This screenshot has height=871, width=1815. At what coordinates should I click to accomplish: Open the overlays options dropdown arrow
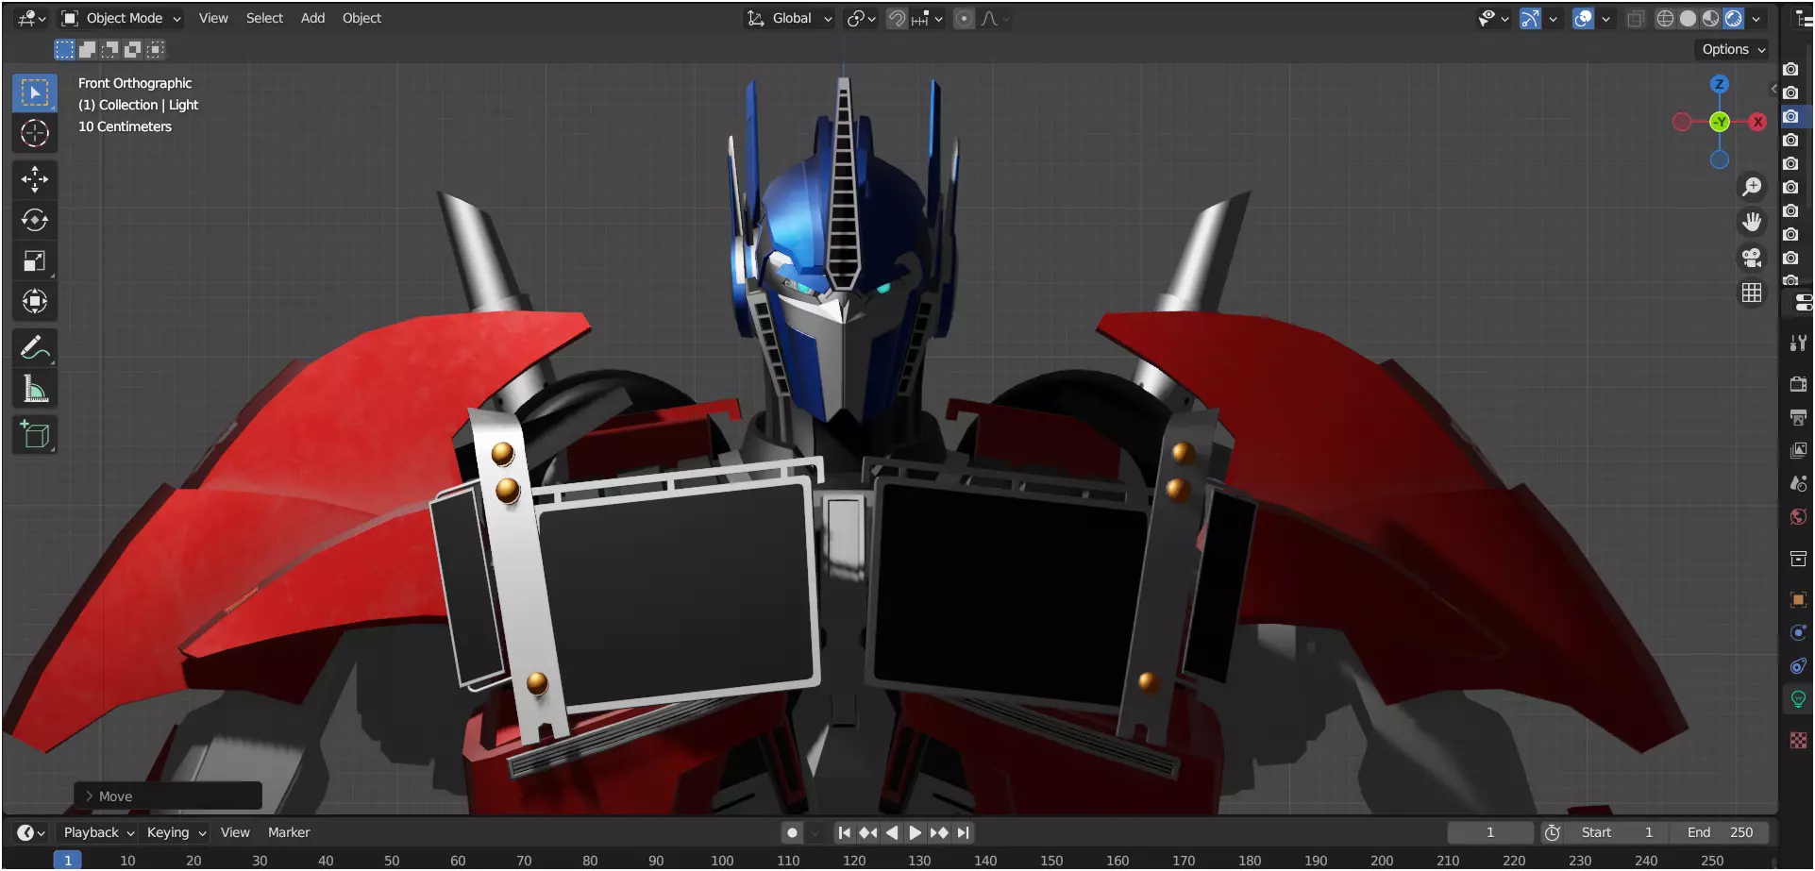(1605, 18)
